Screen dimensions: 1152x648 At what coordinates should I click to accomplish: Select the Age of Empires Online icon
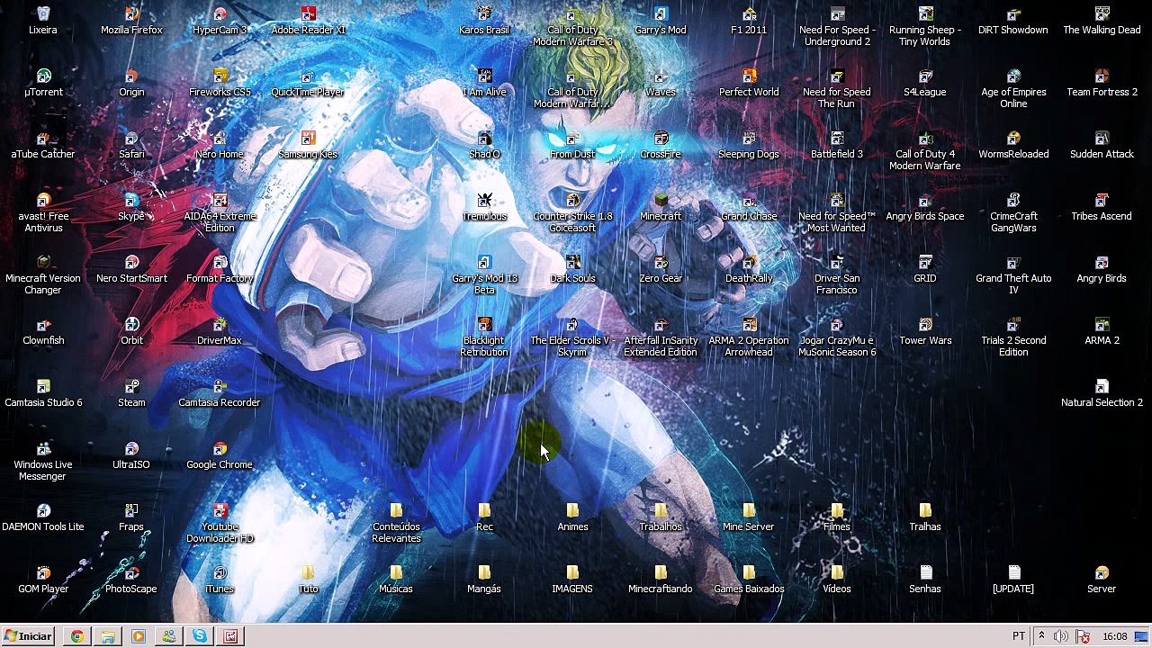tap(1013, 88)
